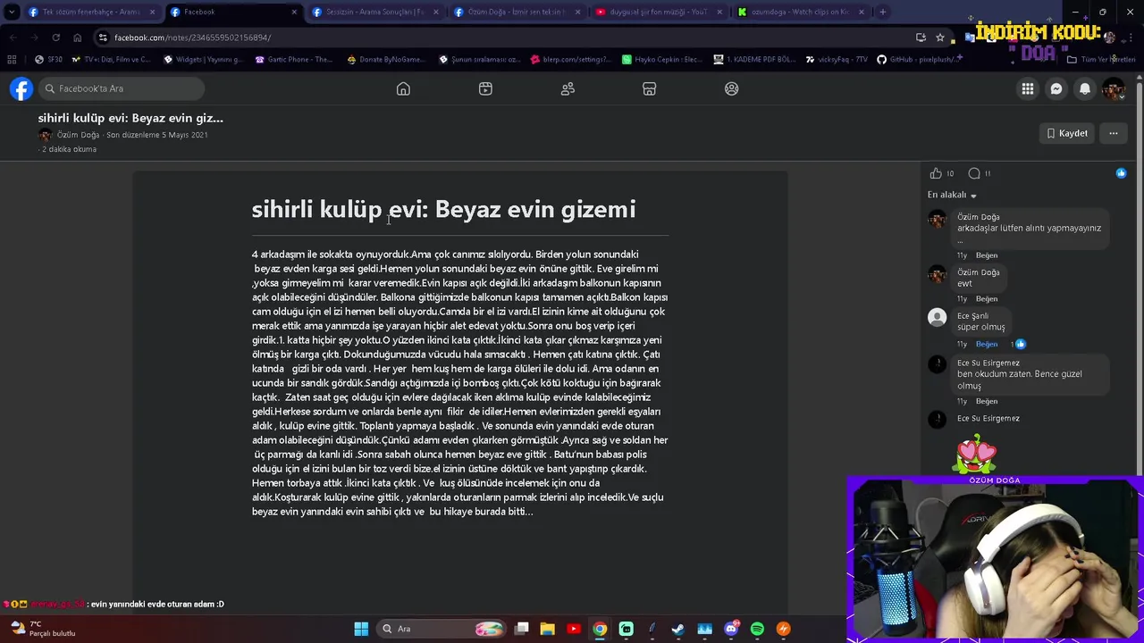Open Gartic Phone bookmark
Viewport: 1144px width, 643px height.
[x=294, y=59]
